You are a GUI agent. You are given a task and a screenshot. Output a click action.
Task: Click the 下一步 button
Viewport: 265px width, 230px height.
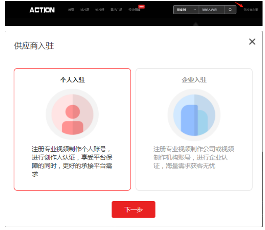point(133,209)
